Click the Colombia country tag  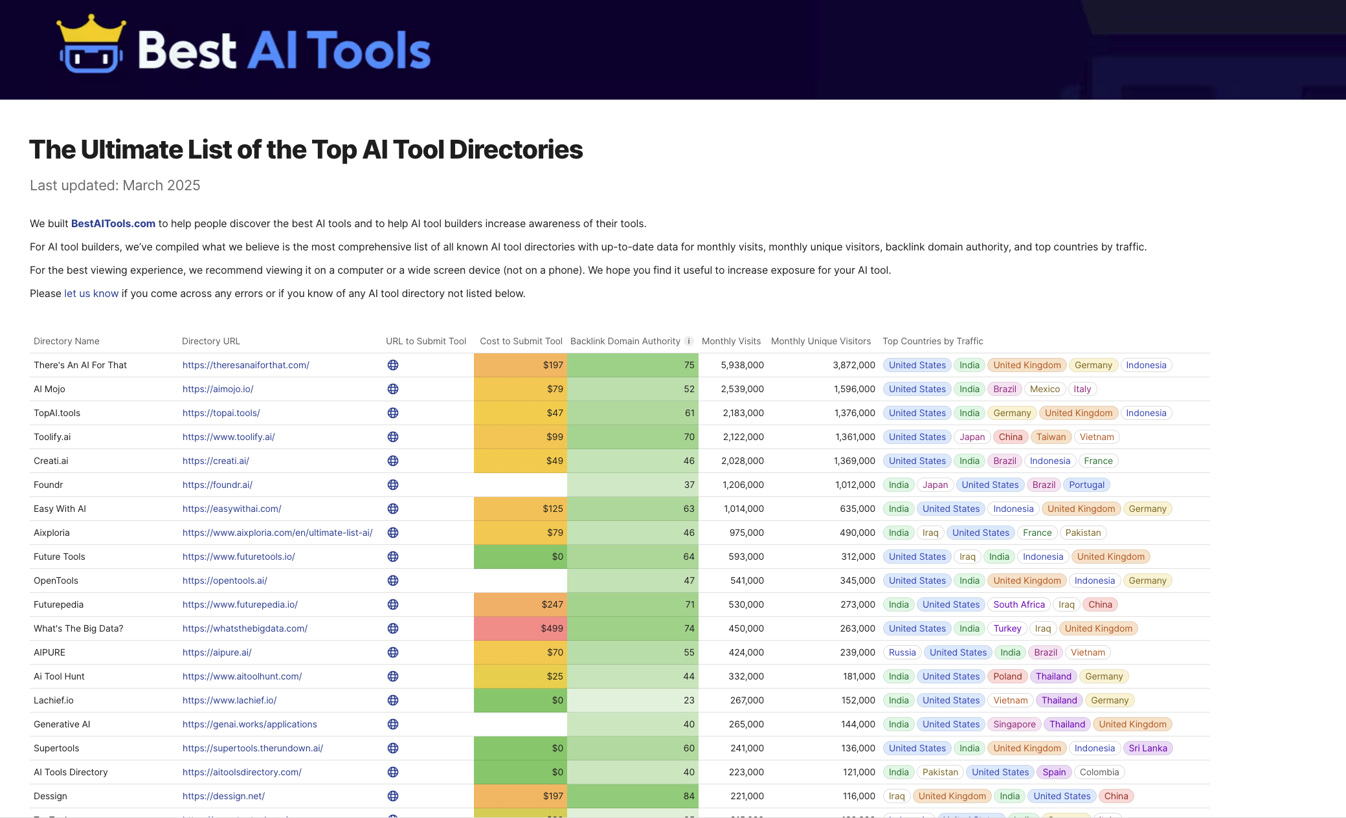pos(1099,772)
